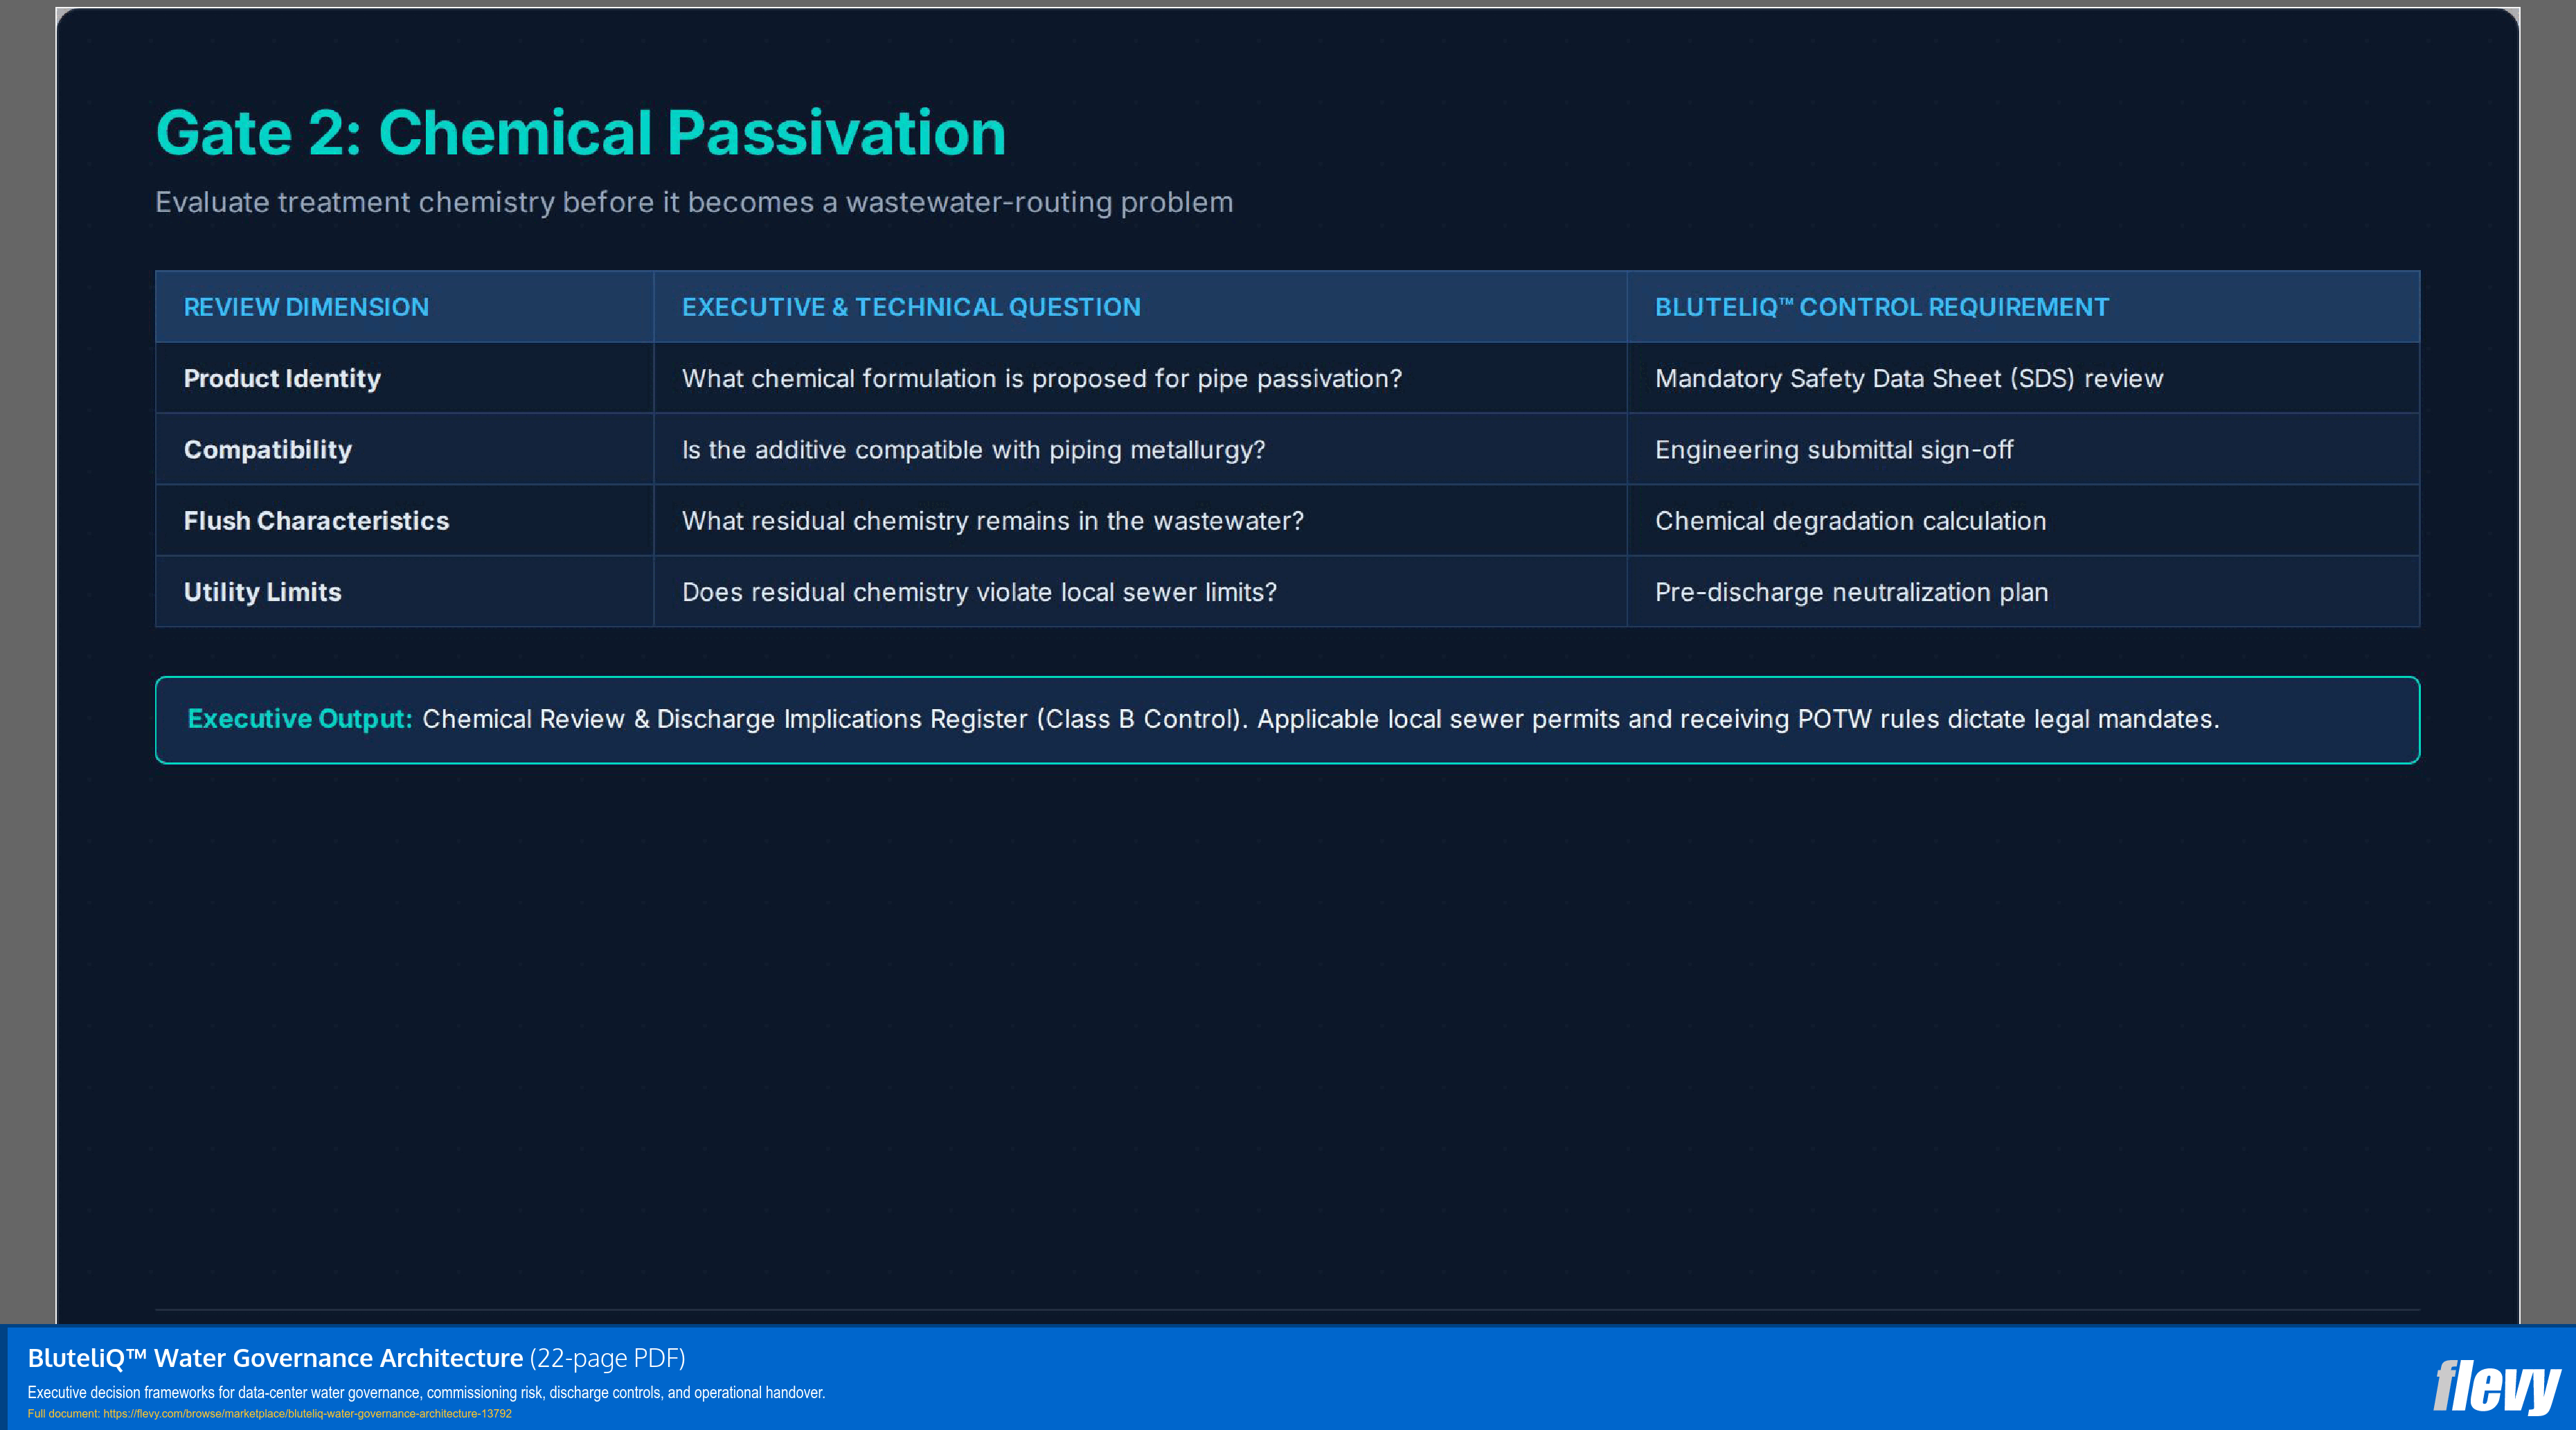Click the Executive Output label
Viewport: 2576px width, 1430px height.
click(x=300, y=719)
